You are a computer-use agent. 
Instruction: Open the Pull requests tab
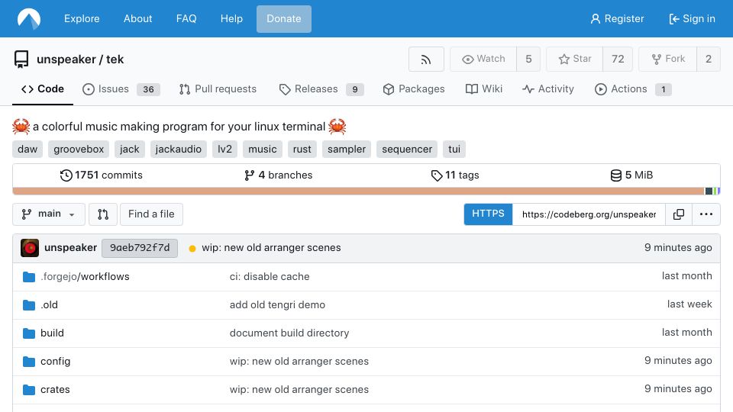coord(218,89)
